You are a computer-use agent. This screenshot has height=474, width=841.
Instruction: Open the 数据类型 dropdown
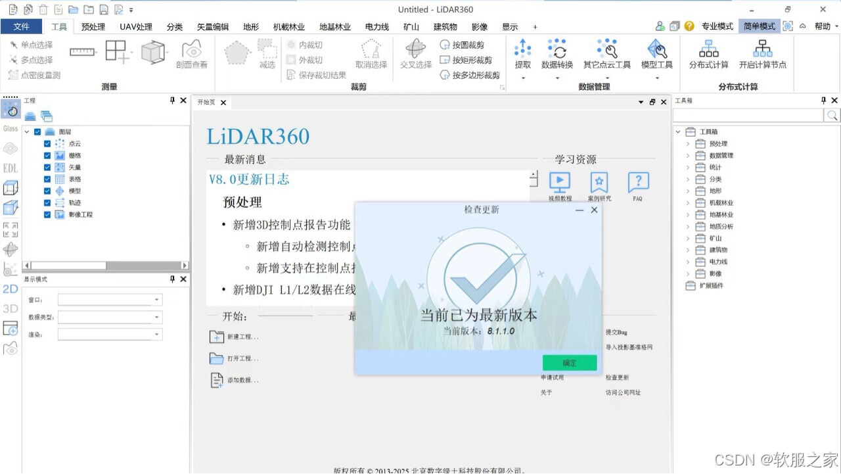pyautogui.click(x=110, y=317)
